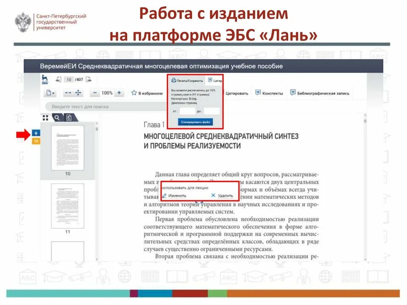The width and height of the screenshot is (407, 305).
Task: Go to next page arrow icon
Action: click(89, 80)
